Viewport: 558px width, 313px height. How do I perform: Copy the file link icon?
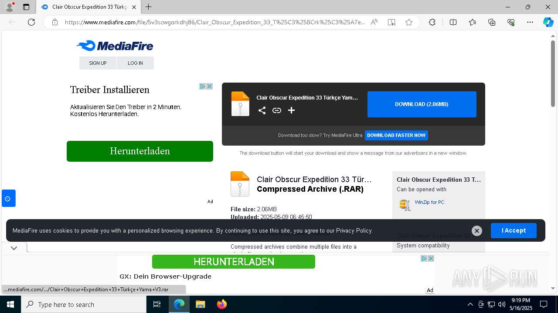(276, 110)
